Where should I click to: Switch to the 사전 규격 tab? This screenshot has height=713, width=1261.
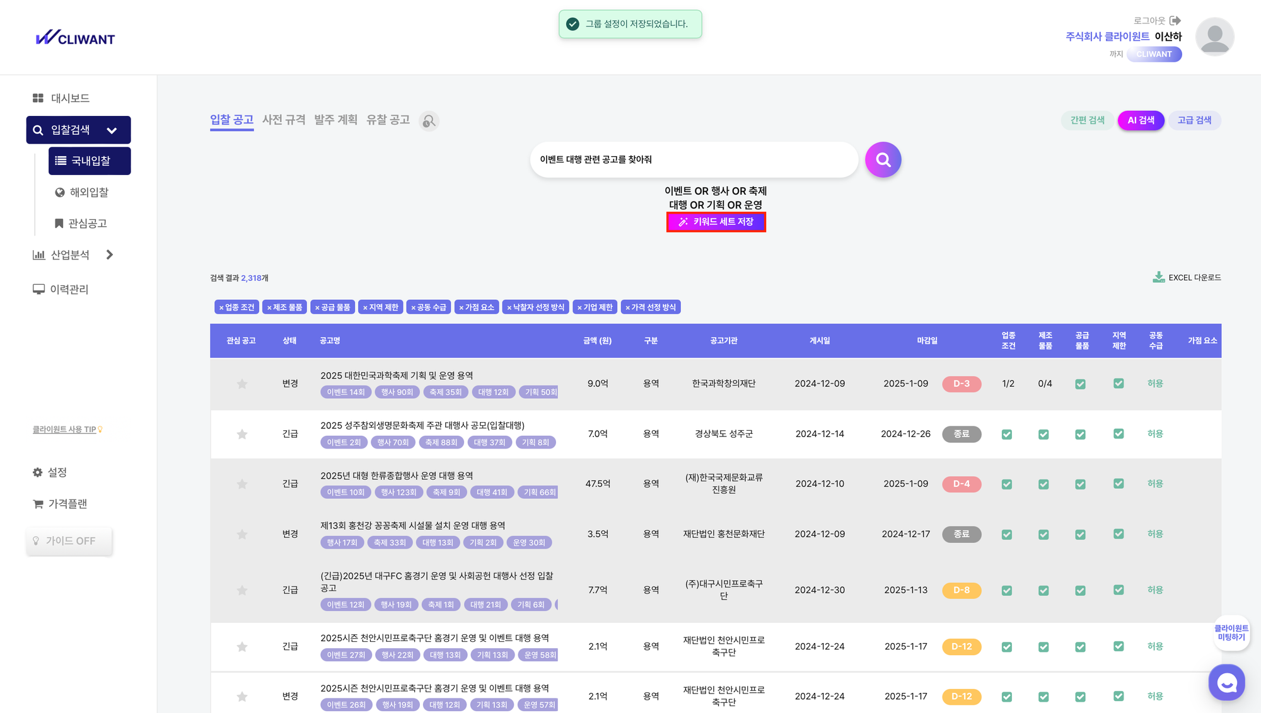pyautogui.click(x=284, y=120)
